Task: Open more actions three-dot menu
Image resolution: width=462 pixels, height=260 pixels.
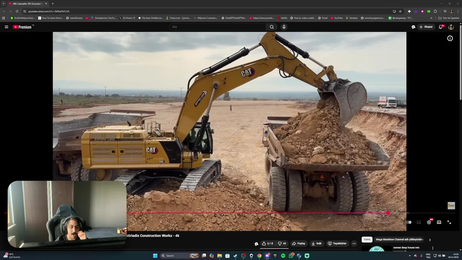Action: (x=354, y=243)
